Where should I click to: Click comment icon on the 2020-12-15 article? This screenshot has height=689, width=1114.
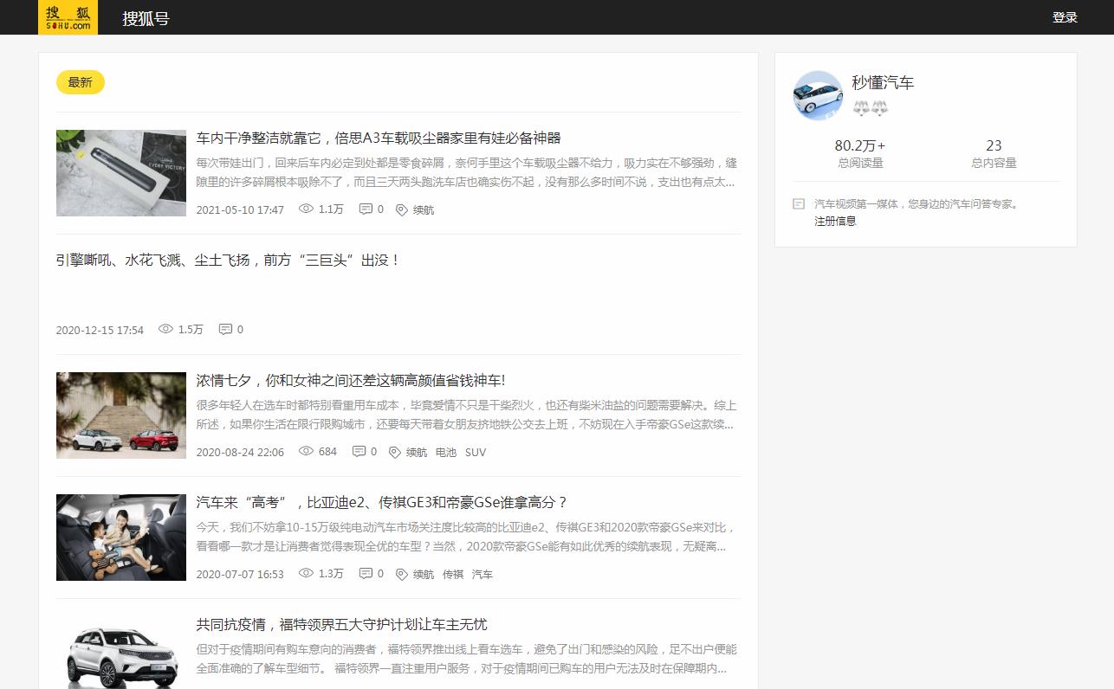225,329
